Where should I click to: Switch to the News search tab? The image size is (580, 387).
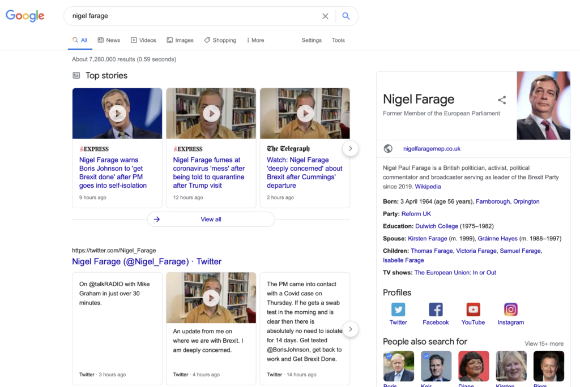click(x=109, y=40)
